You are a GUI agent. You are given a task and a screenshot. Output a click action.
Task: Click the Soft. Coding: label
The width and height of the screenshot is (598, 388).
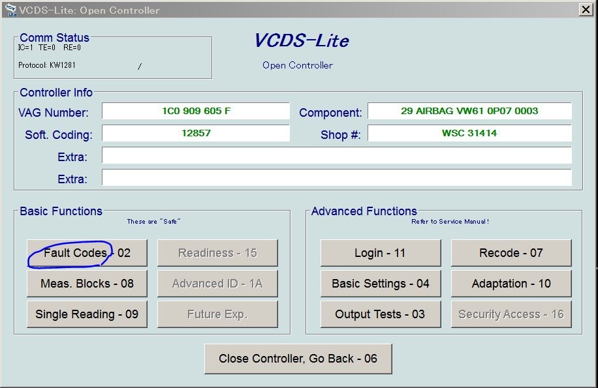point(59,135)
